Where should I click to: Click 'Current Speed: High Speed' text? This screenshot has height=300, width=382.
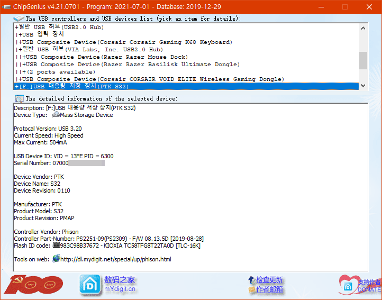(49, 135)
